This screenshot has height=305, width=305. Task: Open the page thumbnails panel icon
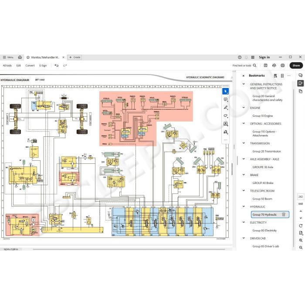click(x=301, y=91)
